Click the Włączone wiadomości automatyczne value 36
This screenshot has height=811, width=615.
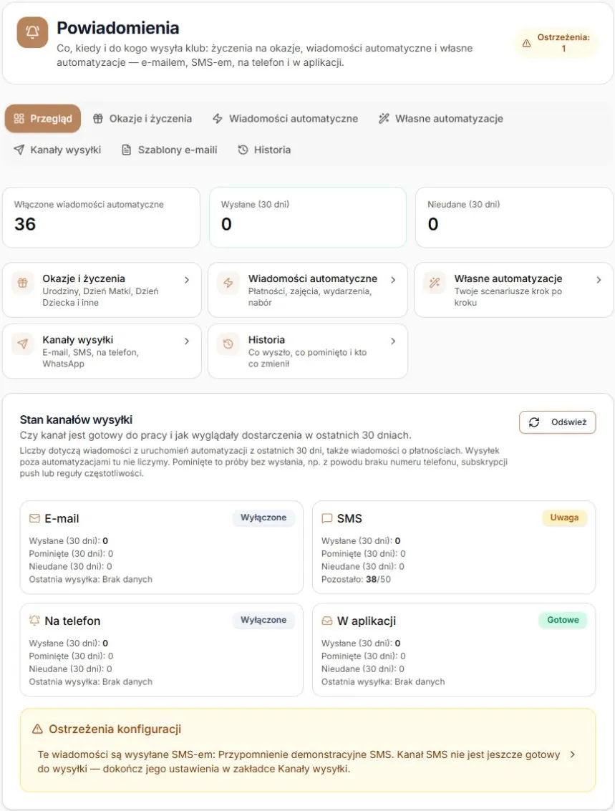point(25,224)
